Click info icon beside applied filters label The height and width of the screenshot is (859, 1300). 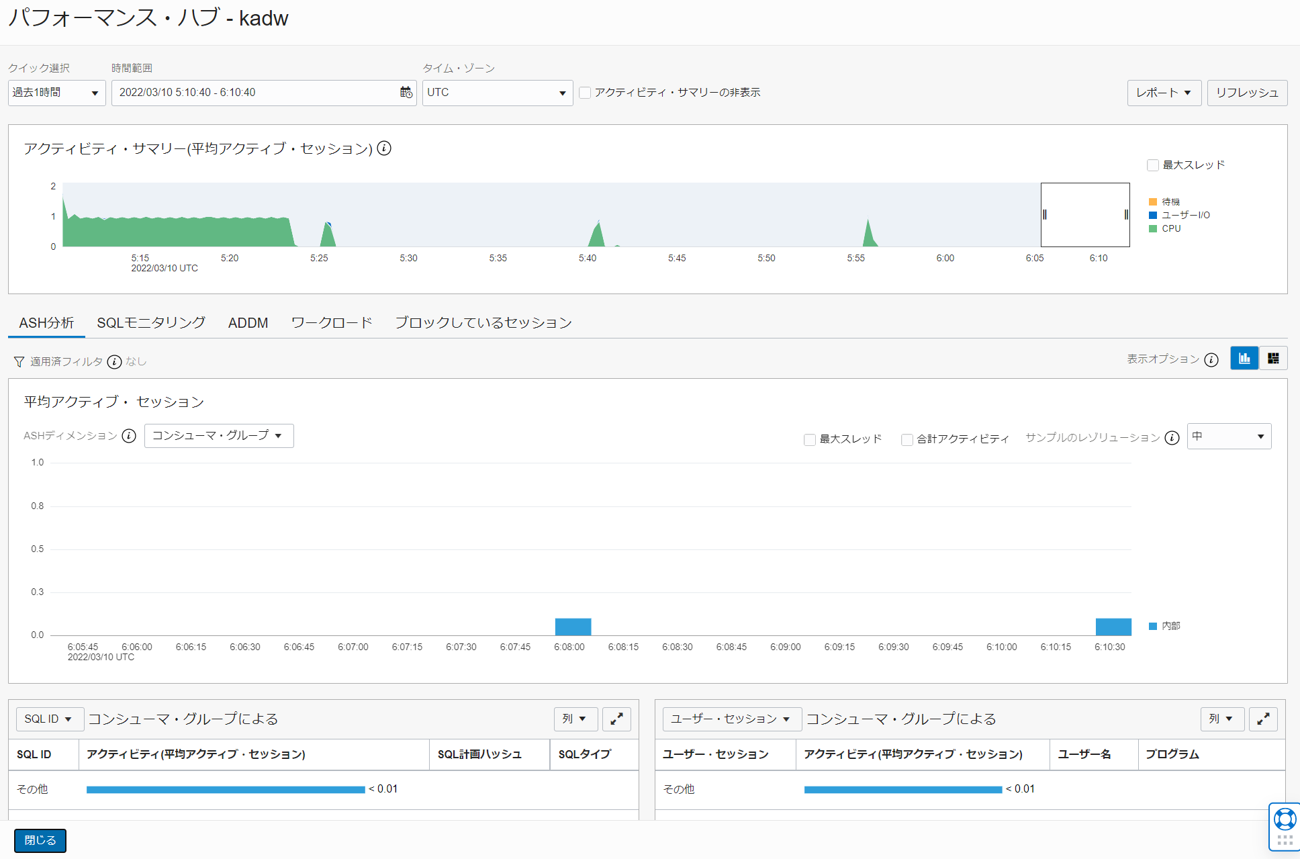click(115, 362)
